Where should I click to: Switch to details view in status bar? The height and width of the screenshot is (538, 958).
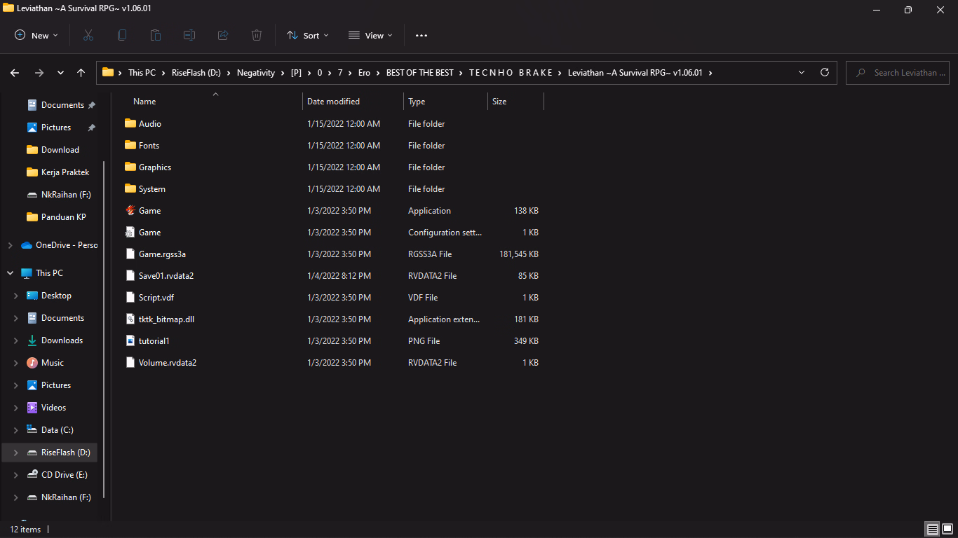[933, 529]
